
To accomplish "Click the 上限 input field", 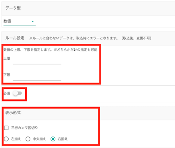I will [x=37, y=61].
